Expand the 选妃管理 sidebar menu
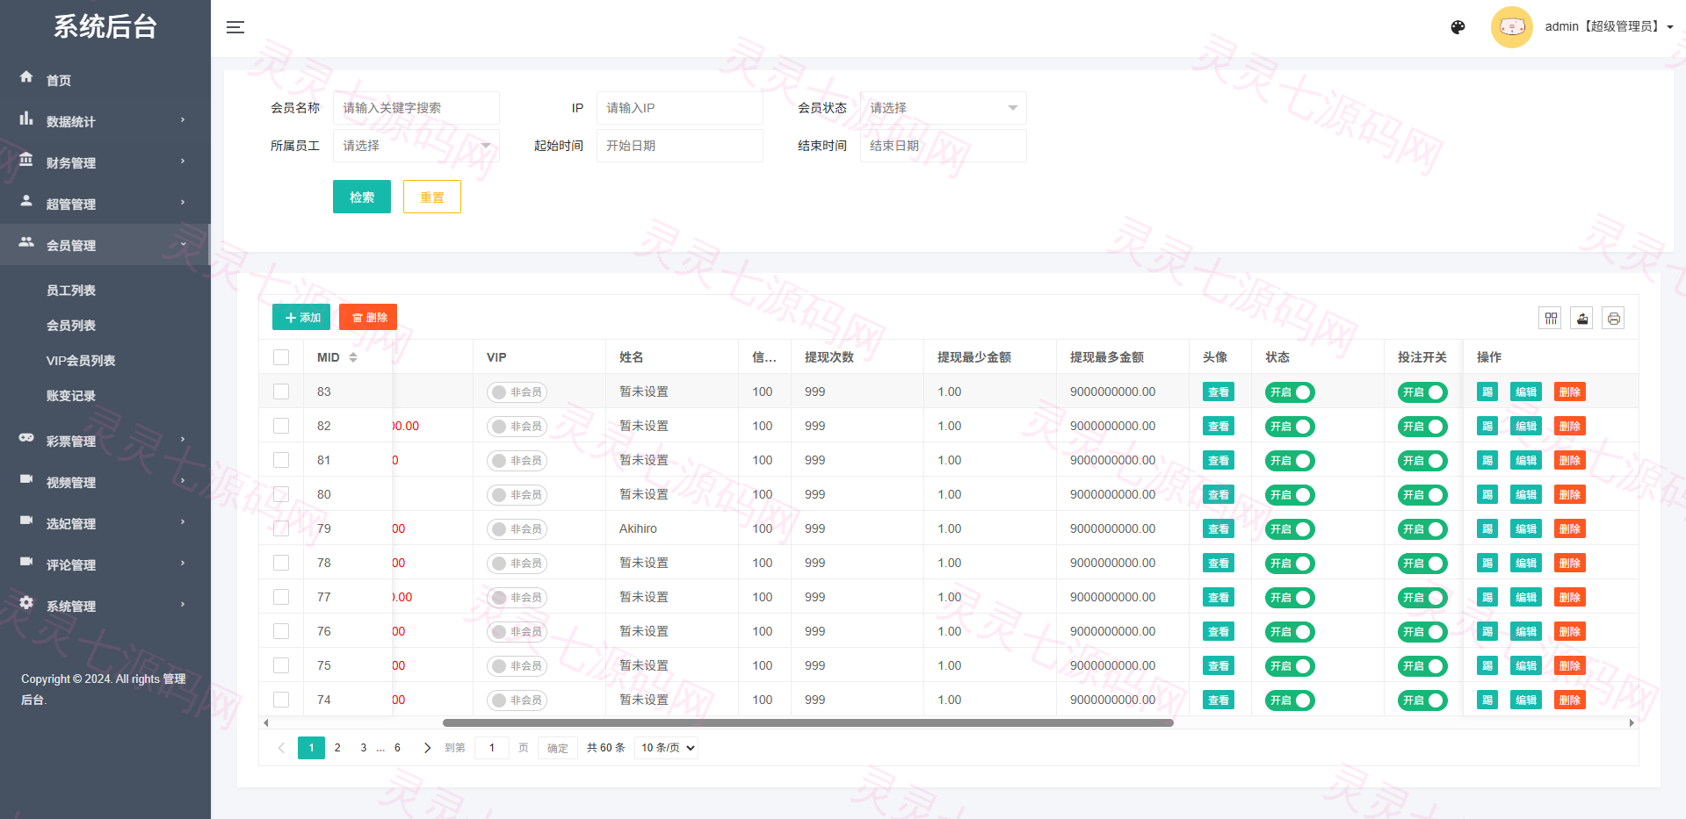The width and height of the screenshot is (1686, 819). point(105,523)
